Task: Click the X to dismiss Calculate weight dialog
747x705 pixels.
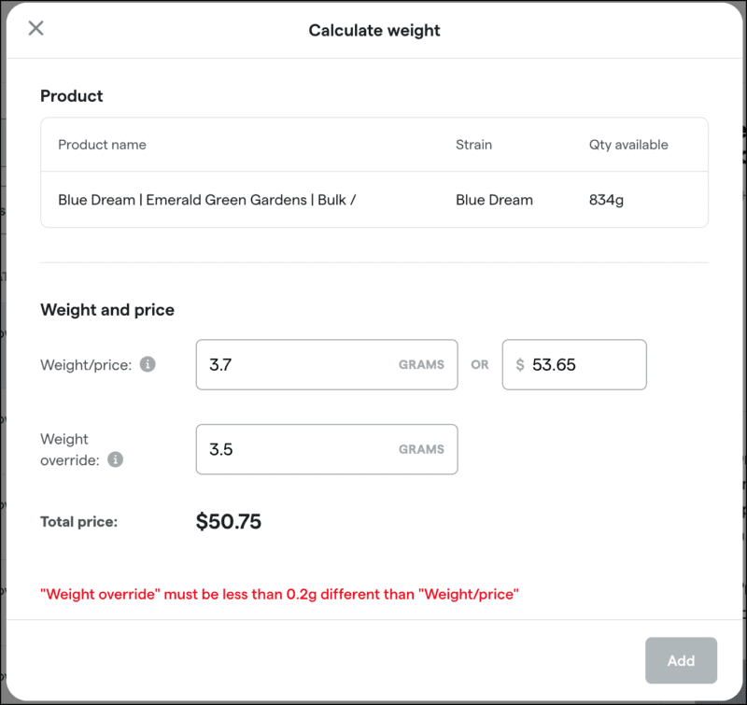Action: (x=35, y=28)
